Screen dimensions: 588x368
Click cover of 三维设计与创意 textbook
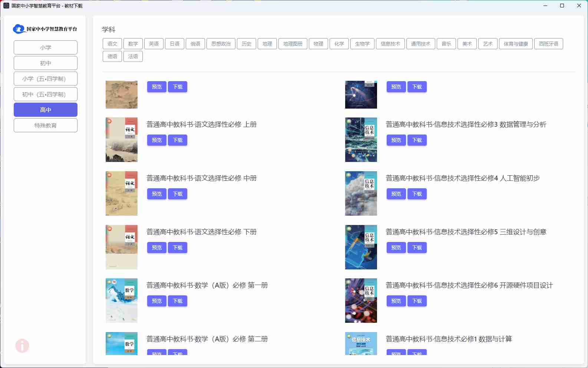pos(361,247)
